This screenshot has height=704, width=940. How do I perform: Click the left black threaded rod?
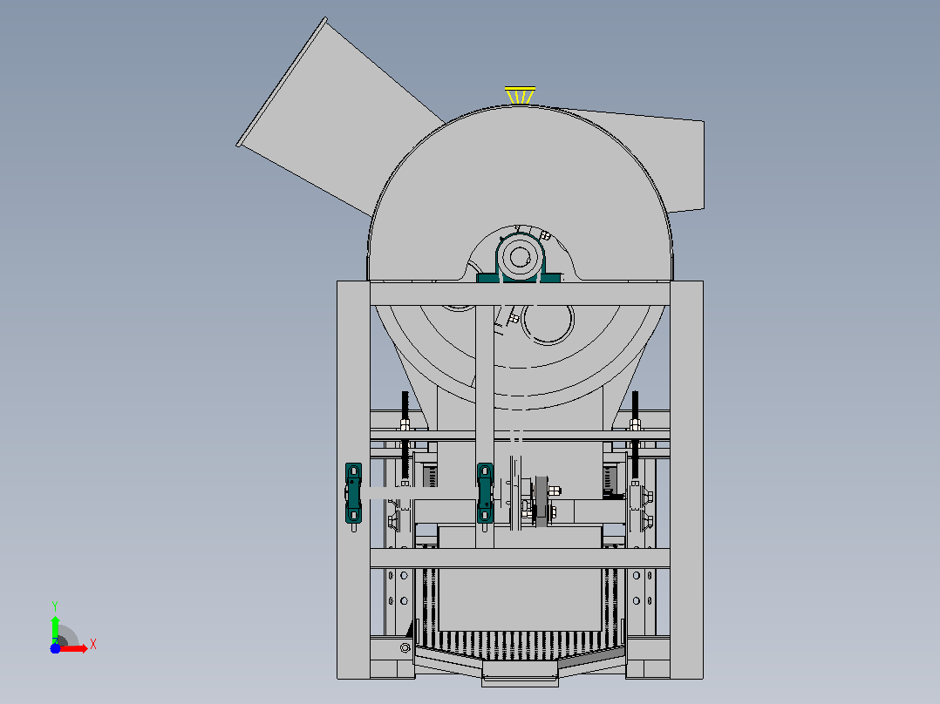point(405,437)
